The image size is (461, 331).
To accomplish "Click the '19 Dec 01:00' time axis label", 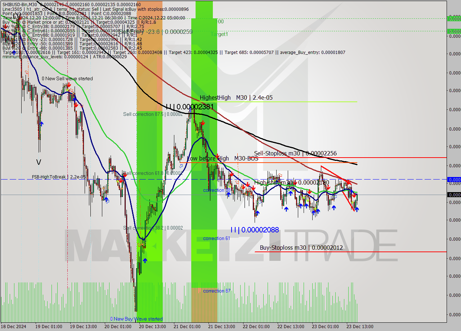I will point(49,327).
